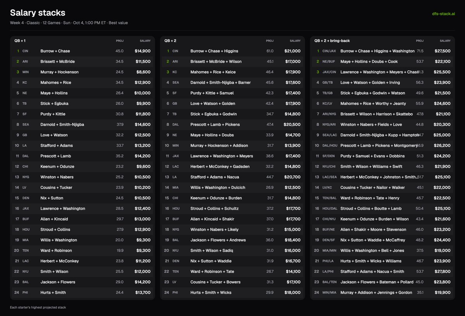Click the SALARY header in the QB + 1 table
The image size is (465, 316).
point(145,41)
